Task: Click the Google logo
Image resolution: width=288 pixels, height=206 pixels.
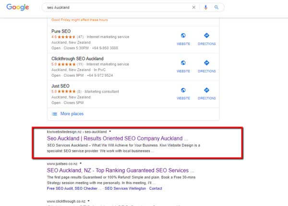Action: (x=18, y=7)
